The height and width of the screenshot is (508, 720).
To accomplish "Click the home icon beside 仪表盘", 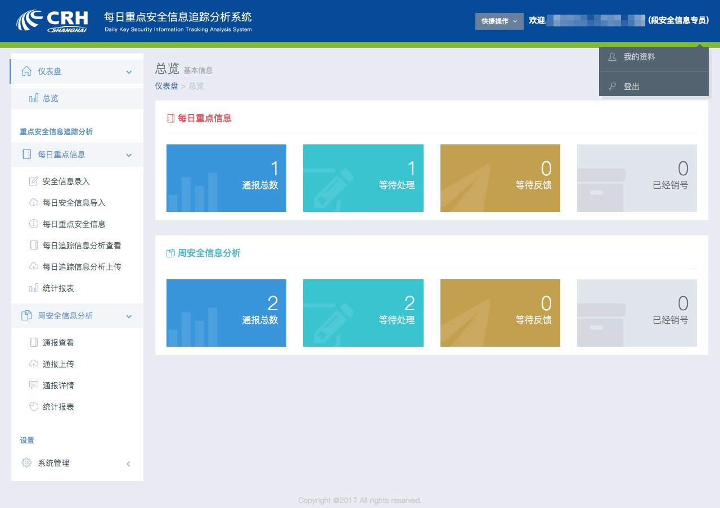I will 26,71.
